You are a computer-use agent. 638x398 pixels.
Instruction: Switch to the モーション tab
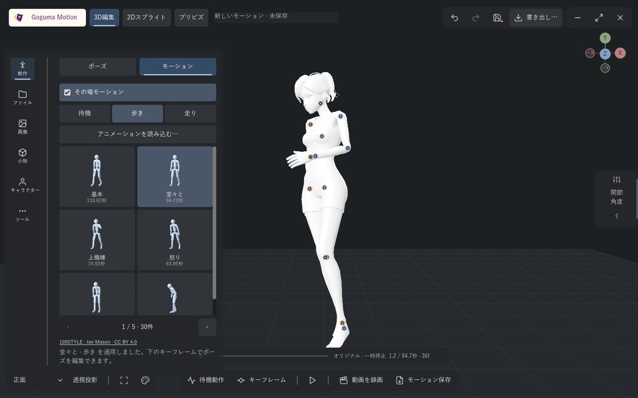[178, 67]
